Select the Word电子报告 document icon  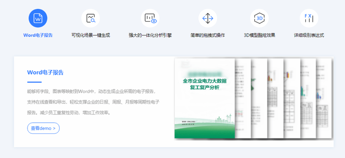tap(38, 18)
